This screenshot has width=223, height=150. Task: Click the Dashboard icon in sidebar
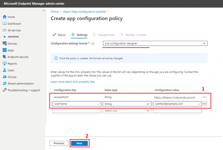[x=5, y=23]
